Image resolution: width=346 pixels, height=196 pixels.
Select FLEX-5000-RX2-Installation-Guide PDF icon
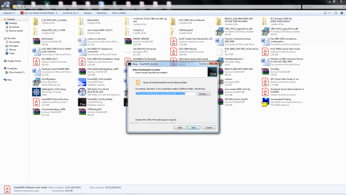point(82,62)
